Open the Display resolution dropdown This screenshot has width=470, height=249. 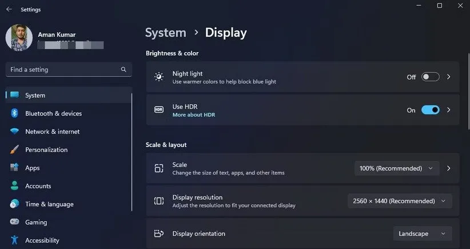[399, 201]
